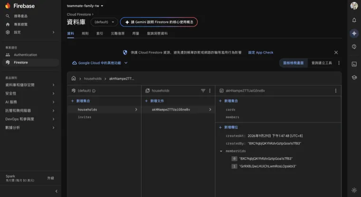The height and width of the screenshot is (197, 361).
Task: Switch to the 規則 tab
Action: (x=85, y=34)
